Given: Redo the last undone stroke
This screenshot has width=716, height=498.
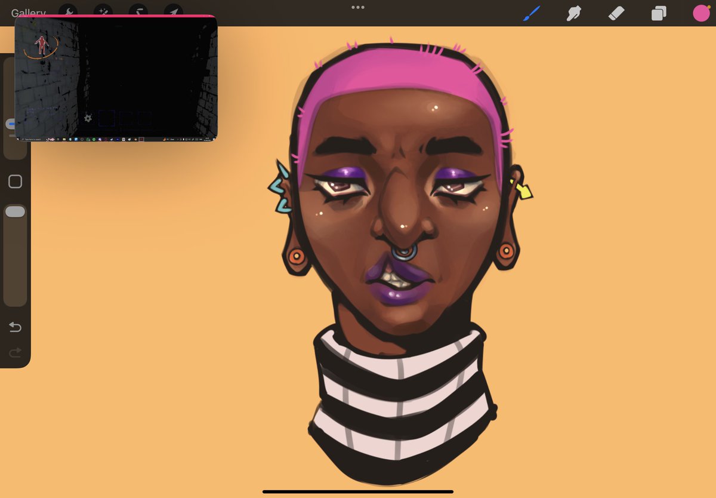Looking at the screenshot, I should click(x=16, y=352).
